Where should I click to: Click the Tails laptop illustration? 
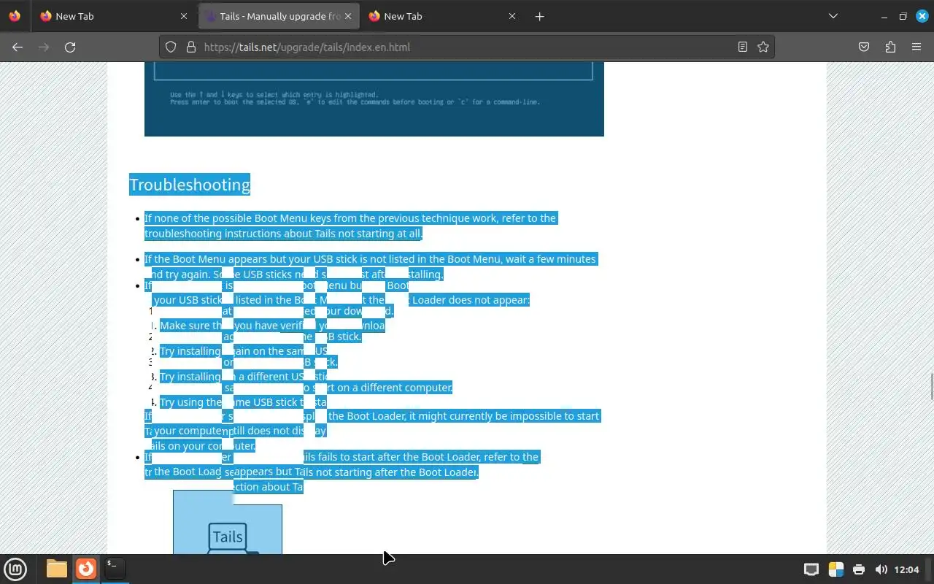[x=228, y=522]
